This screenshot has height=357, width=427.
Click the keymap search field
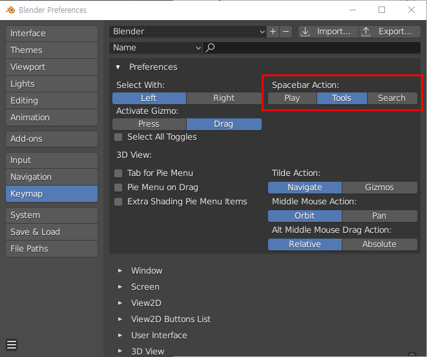tap(311, 48)
